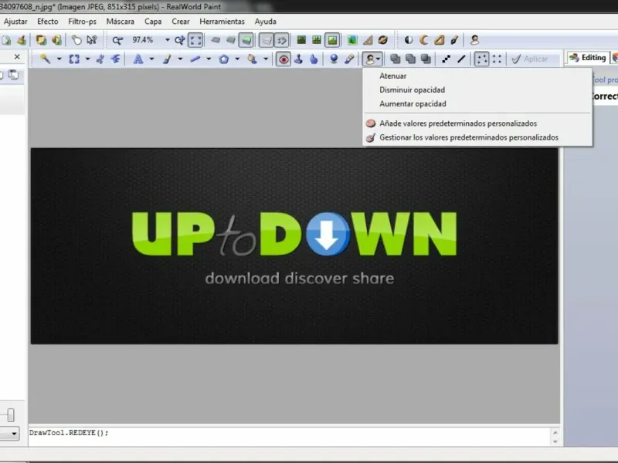Toggle smooth antialiased line mode

coord(461,59)
